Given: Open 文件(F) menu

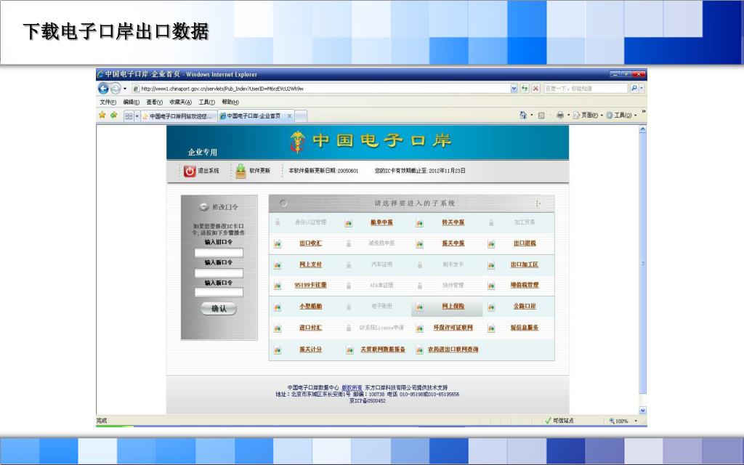Looking at the screenshot, I should click(108, 102).
